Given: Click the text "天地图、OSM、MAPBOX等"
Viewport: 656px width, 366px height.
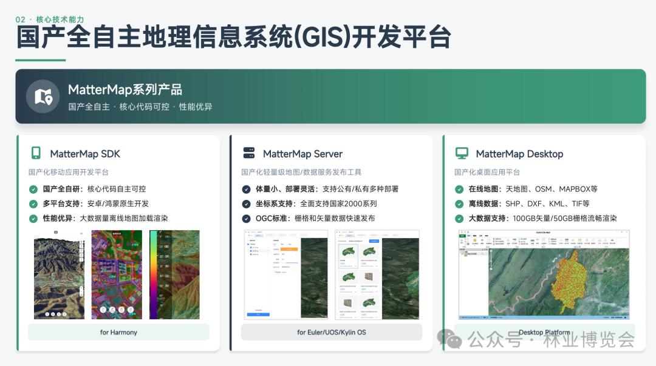Looking at the screenshot, I should [552, 189].
